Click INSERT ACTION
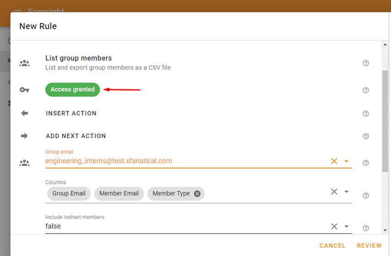Image resolution: width=391 pixels, height=256 pixels. (71, 114)
